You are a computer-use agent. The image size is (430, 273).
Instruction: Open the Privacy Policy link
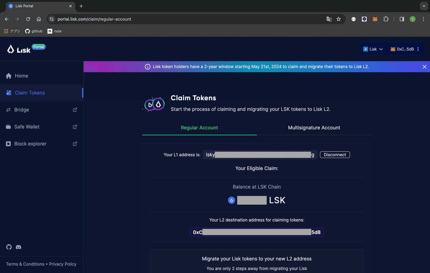coord(63,264)
